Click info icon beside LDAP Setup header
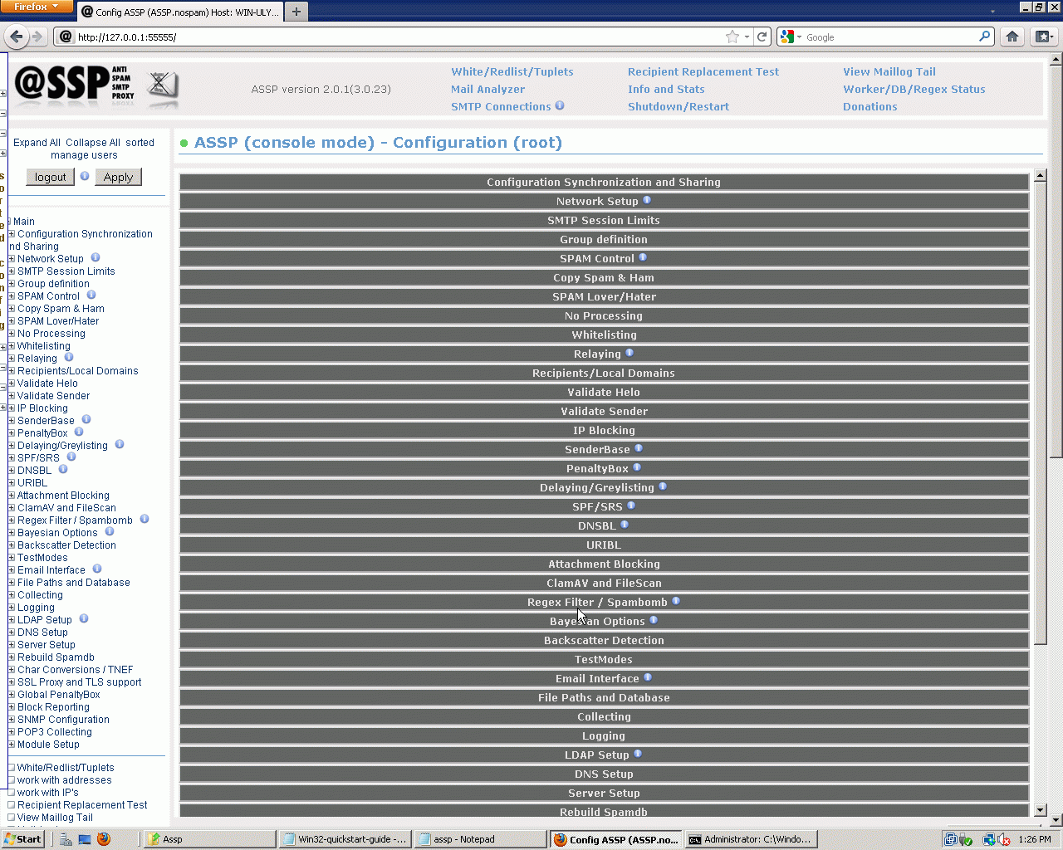This screenshot has width=1063, height=850. coord(638,754)
